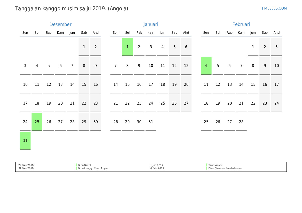This screenshot has width=302, height=213.
Task: Select day 28 in Februari
Action: [241, 122]
